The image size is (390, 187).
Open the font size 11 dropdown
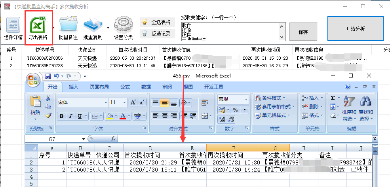pos(125,102)
